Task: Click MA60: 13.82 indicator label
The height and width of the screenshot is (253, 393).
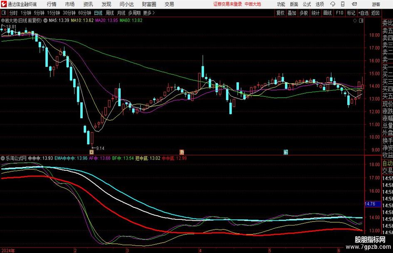Action: pos(131,20)
